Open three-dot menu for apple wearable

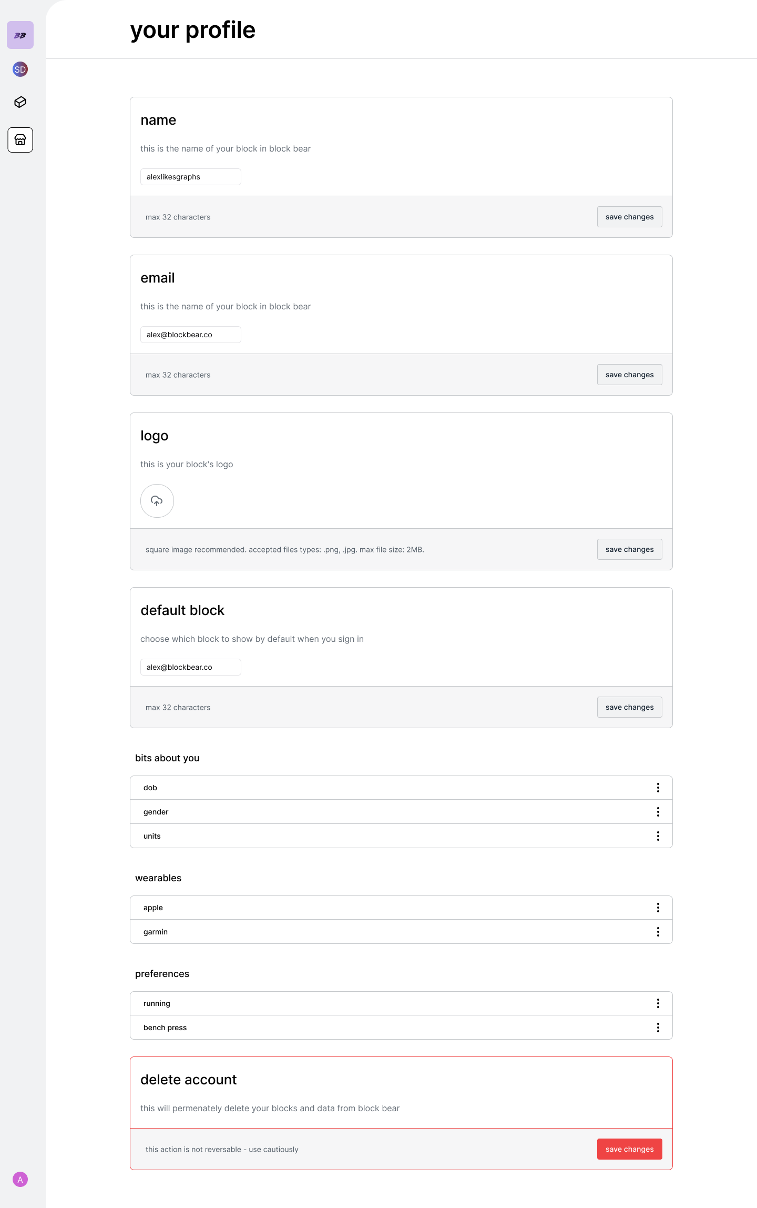tap(658, 908)
